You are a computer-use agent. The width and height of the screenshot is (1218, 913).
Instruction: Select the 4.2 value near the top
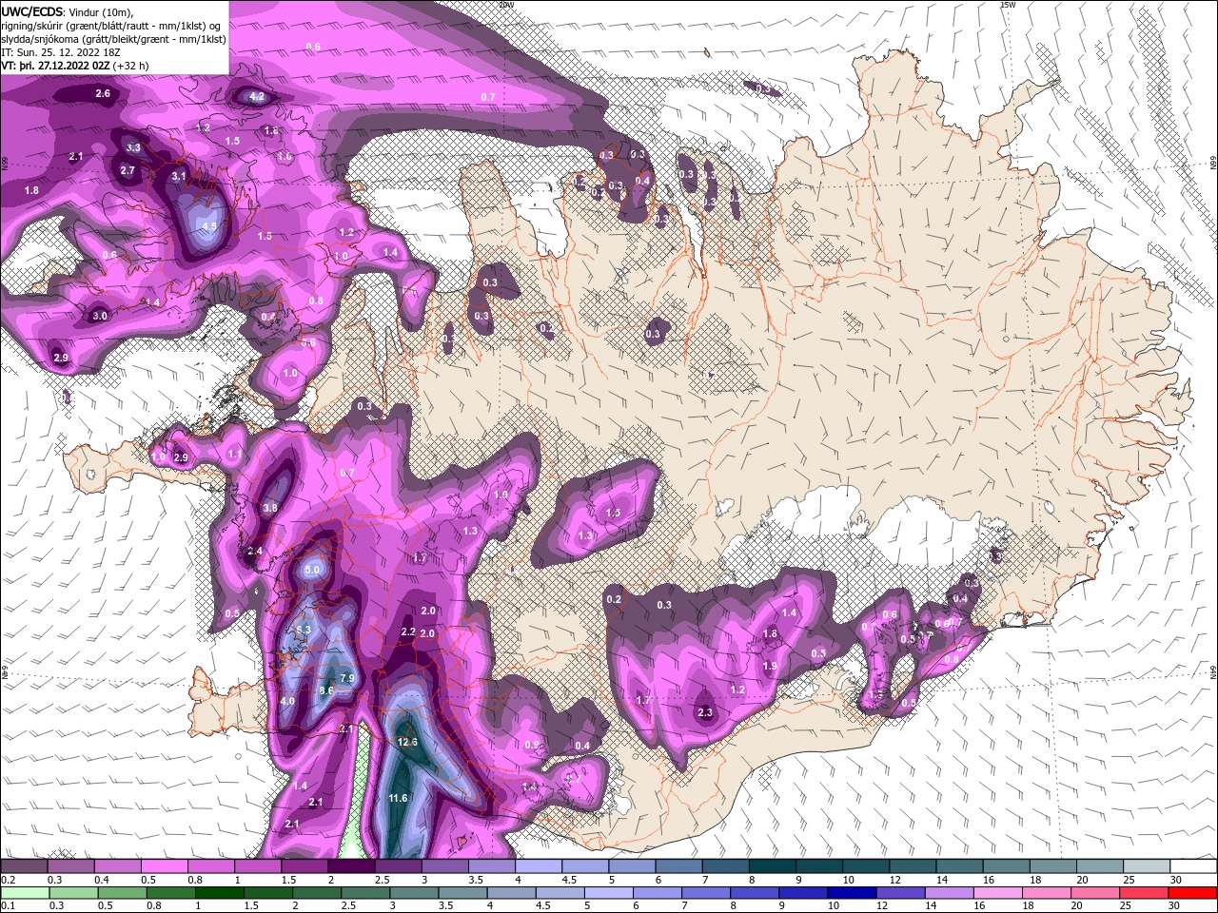(257, 96)
